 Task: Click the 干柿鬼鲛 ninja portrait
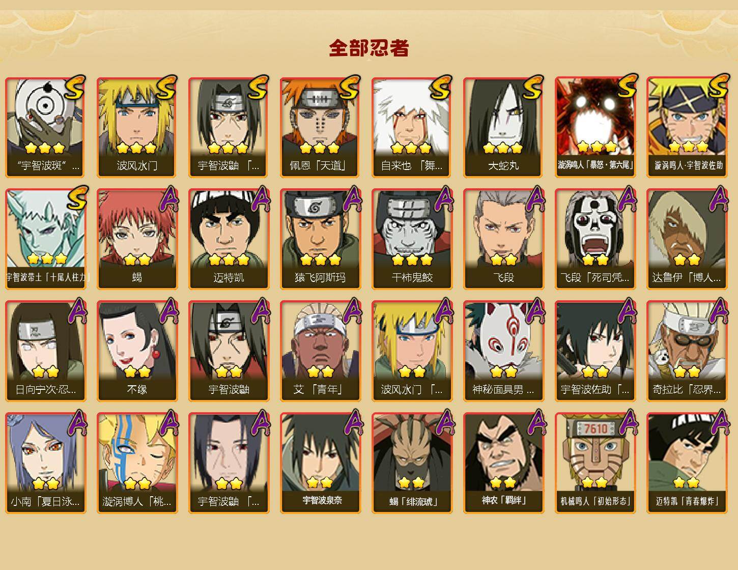pos(412,239)
